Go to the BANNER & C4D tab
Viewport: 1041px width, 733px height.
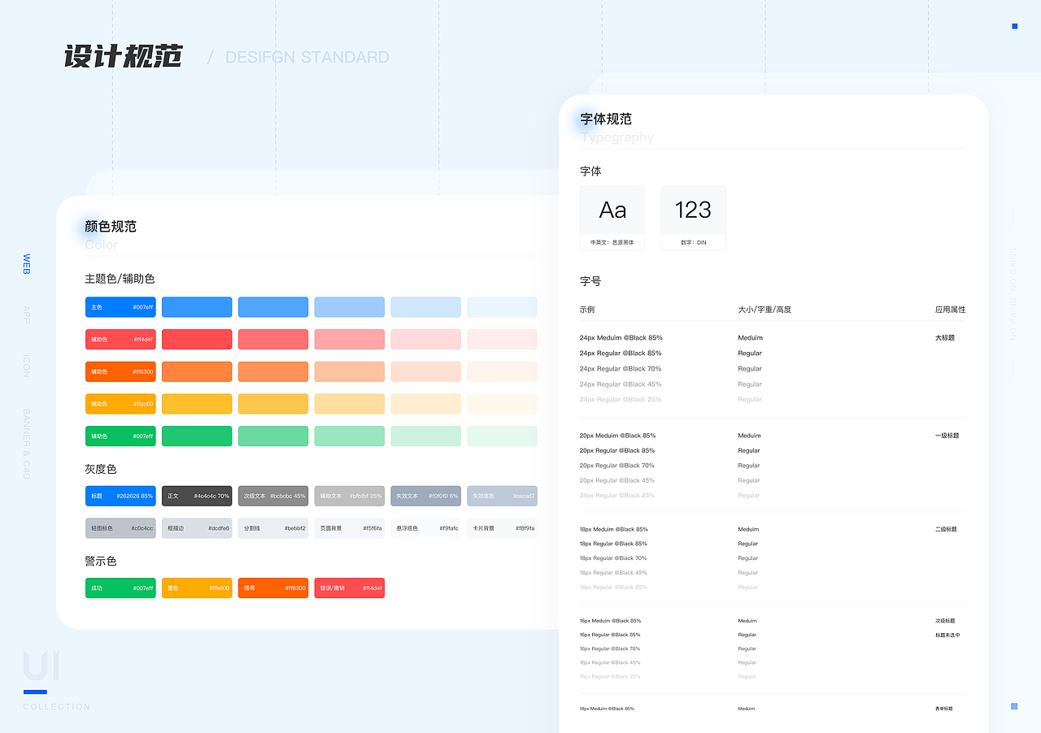pos(27,444)
